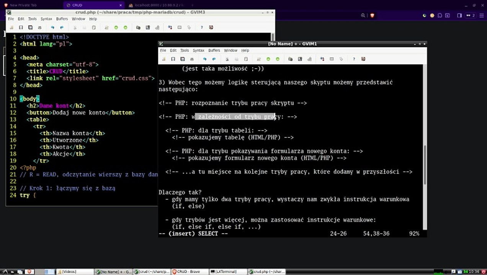Screen dimensions: 487x275
Task: Click Find Previous green icon in GVIM1 toolbar
Action: 278,59
